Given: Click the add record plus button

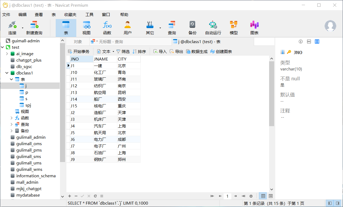Looking at the screenshot, I should pos(70,196).
